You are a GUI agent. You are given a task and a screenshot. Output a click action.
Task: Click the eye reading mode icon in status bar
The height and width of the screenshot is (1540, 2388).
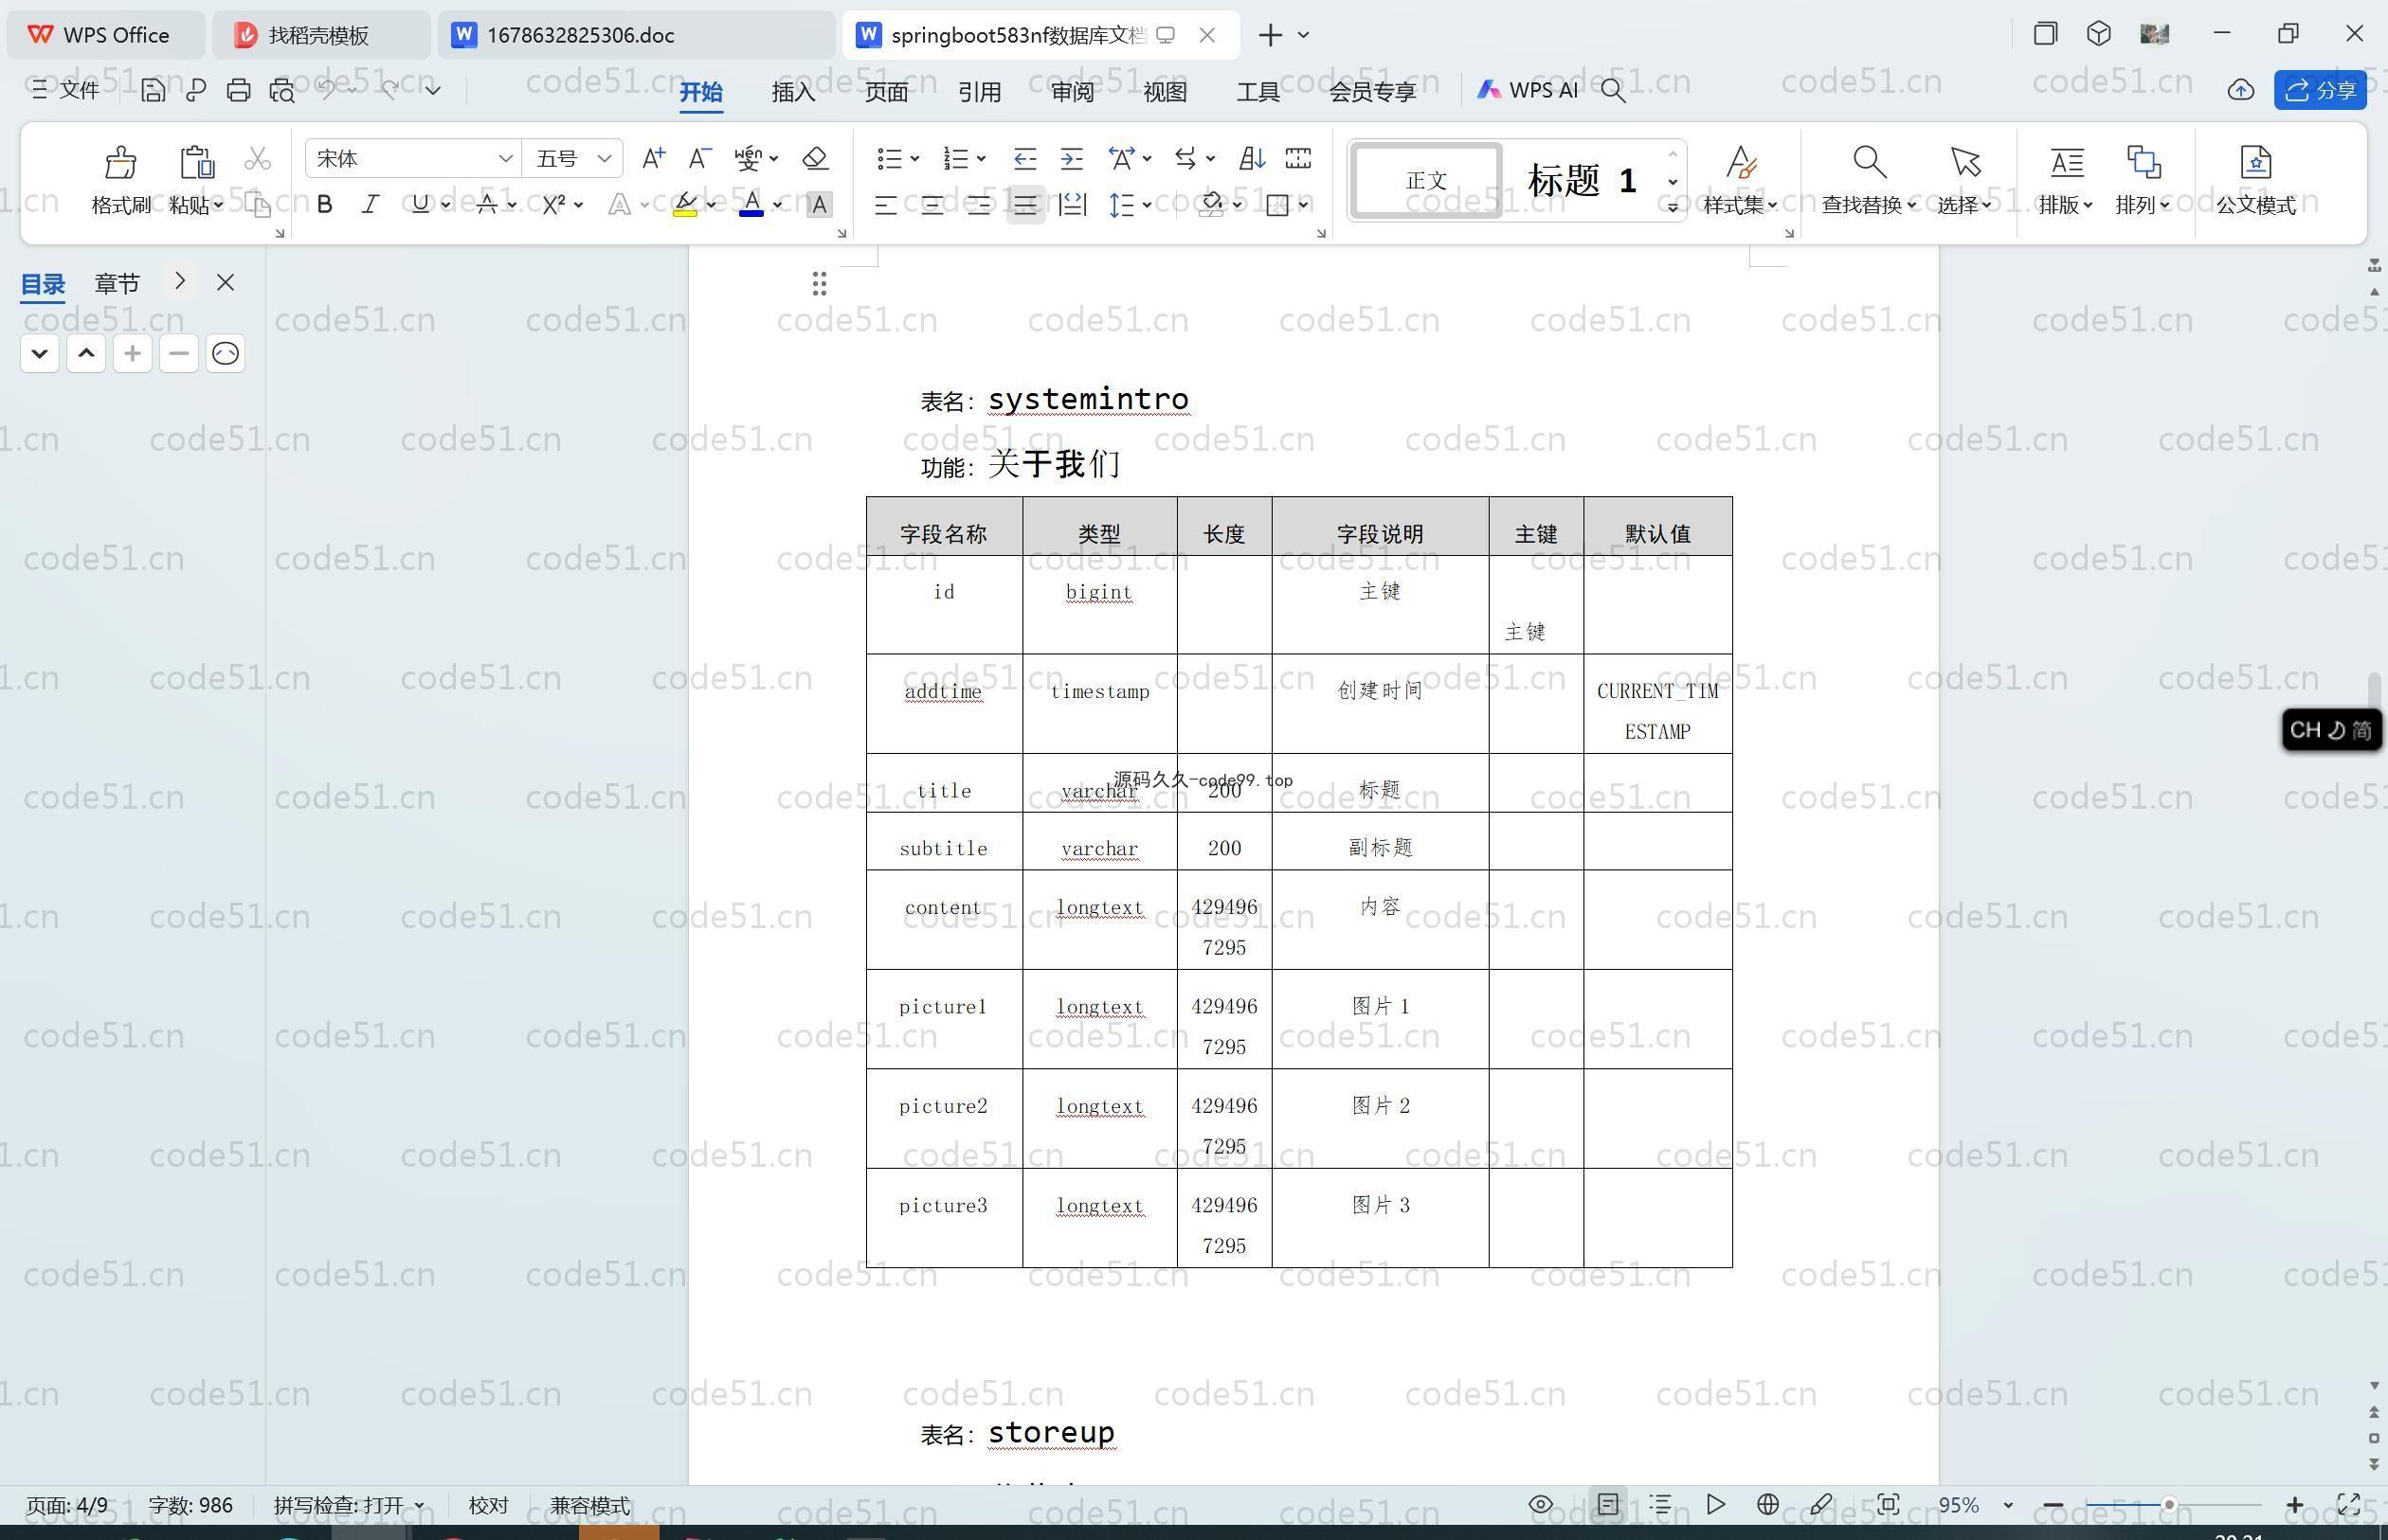[1541, 1504]
